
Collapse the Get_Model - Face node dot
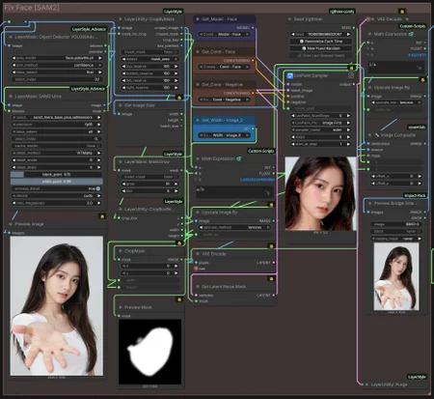[198, 19]
